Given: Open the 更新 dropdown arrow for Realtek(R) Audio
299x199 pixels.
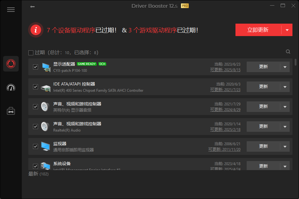Looking at the screenshot, I should (285, 127).
